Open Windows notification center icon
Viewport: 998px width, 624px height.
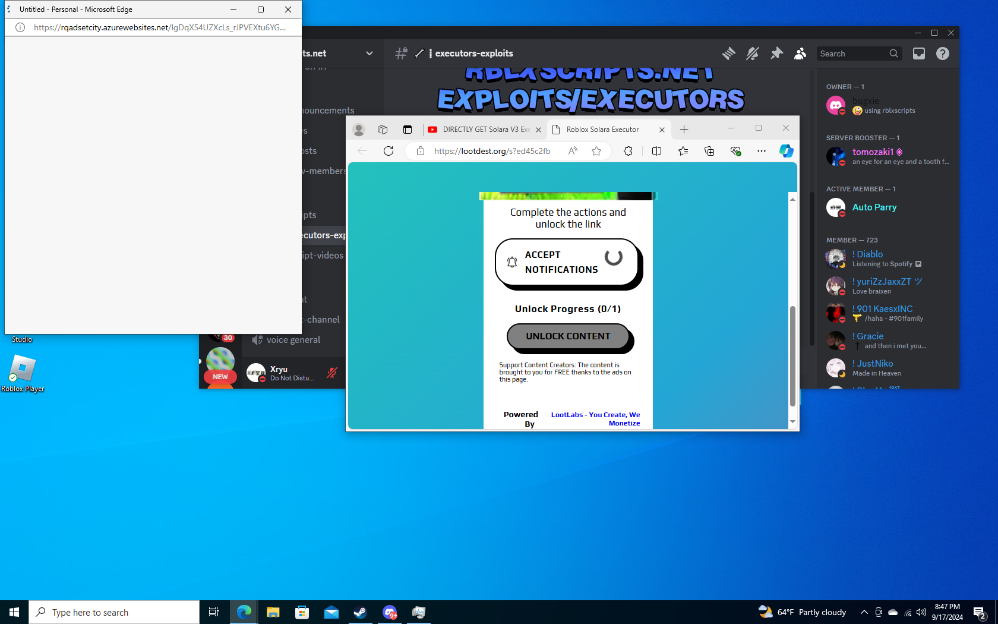tap(980, 612)
